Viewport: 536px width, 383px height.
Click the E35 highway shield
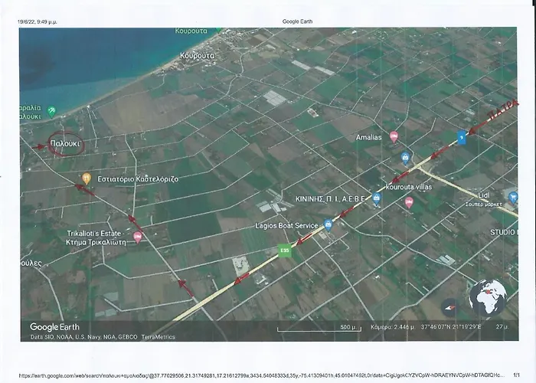tap(285, 248)
